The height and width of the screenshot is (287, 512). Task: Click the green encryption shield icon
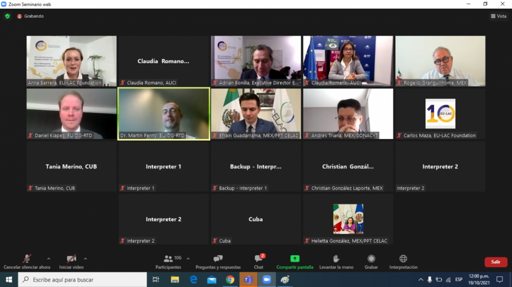[8, 16]
